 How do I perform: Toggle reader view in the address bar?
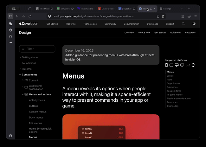click(158, 16)
